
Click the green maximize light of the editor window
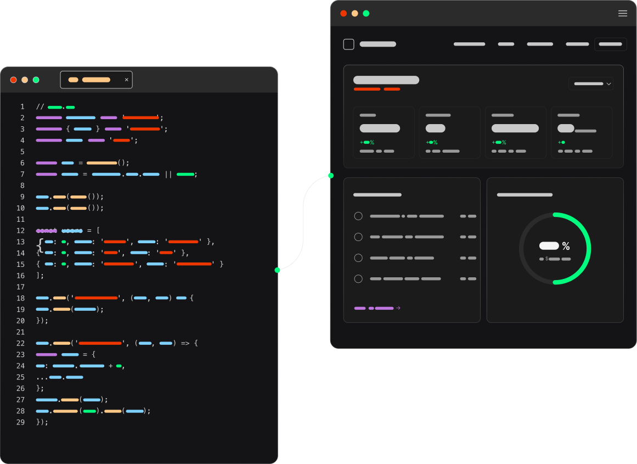[36, 80]
